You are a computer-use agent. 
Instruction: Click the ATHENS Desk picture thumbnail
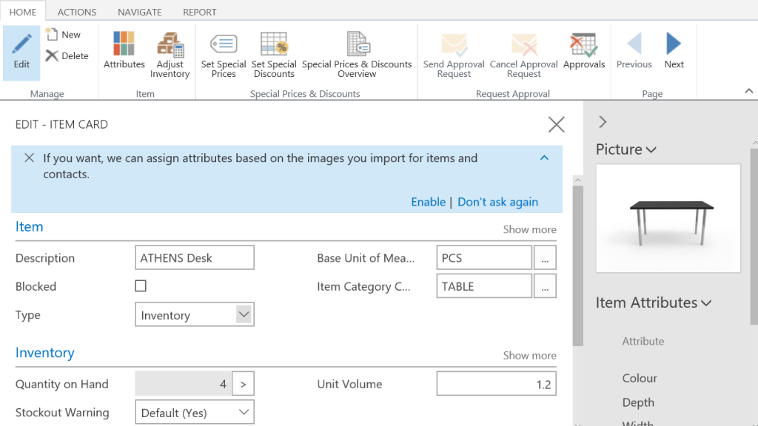tap(668, 218)
